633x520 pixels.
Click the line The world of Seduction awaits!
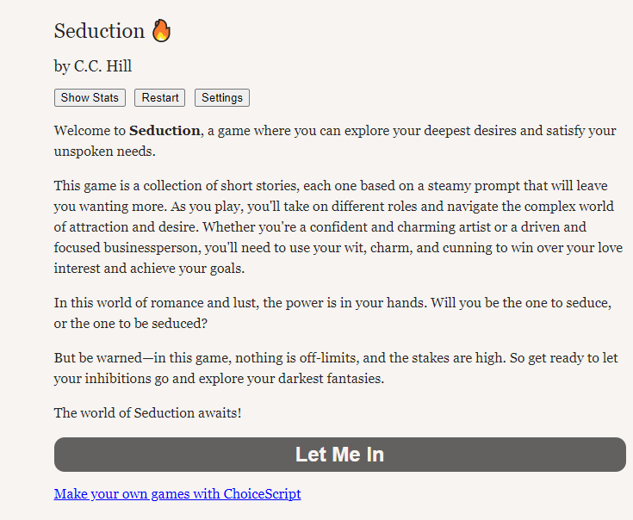pos(148,412)
